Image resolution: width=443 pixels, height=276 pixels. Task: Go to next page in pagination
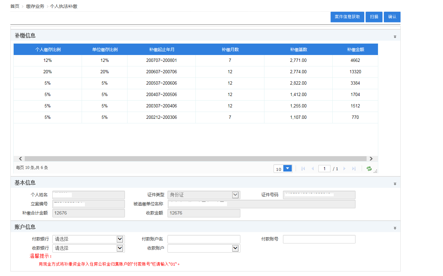click(344, 169)
